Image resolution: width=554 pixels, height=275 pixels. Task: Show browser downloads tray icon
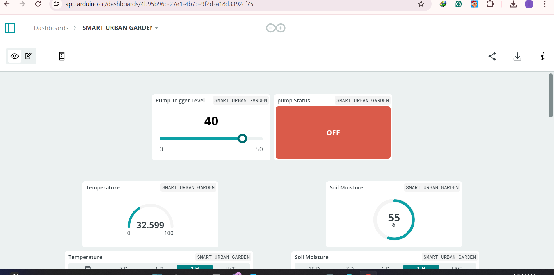tap(513, 4)
